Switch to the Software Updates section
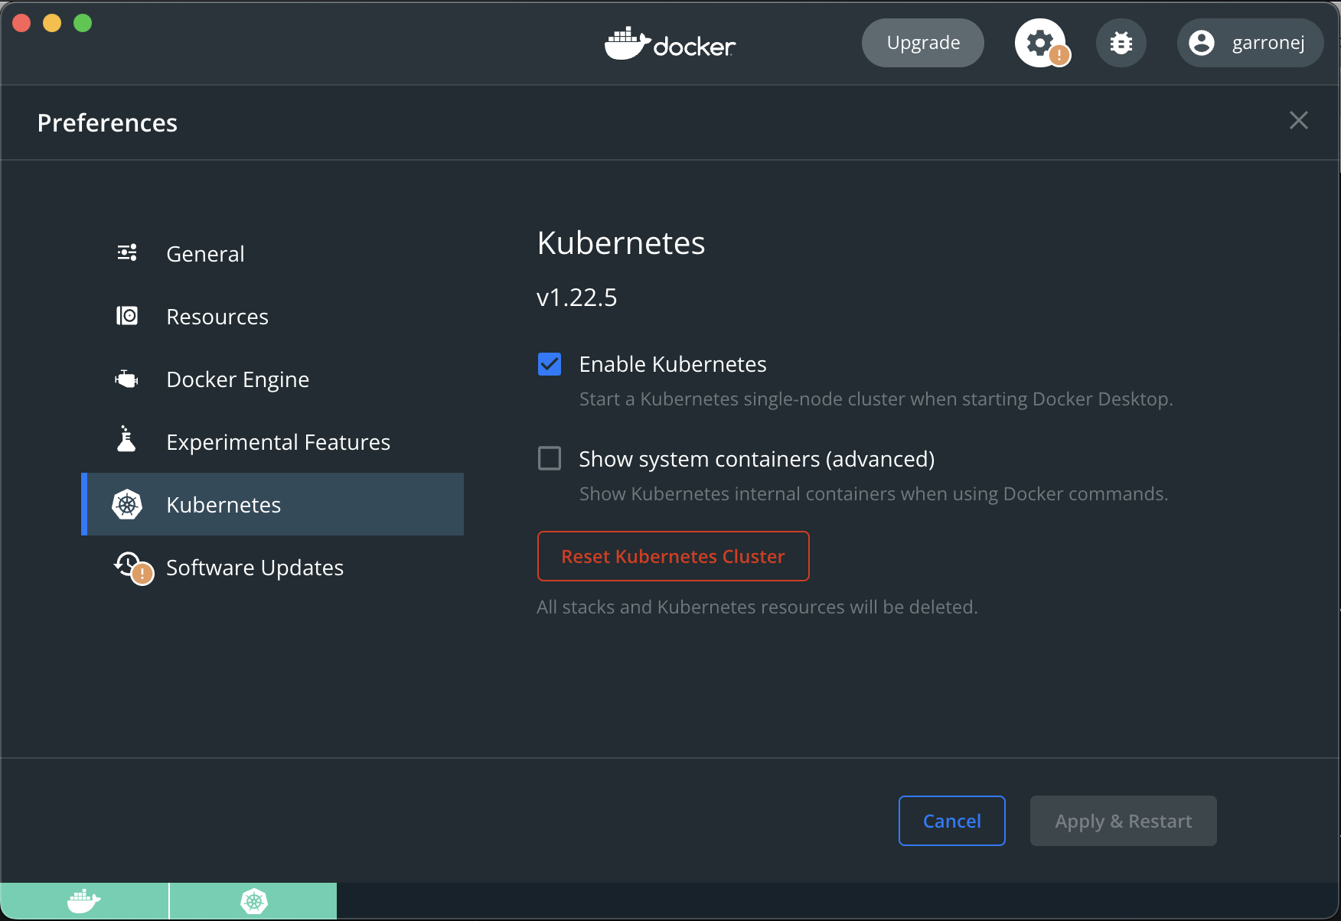 tap(254, 568)
